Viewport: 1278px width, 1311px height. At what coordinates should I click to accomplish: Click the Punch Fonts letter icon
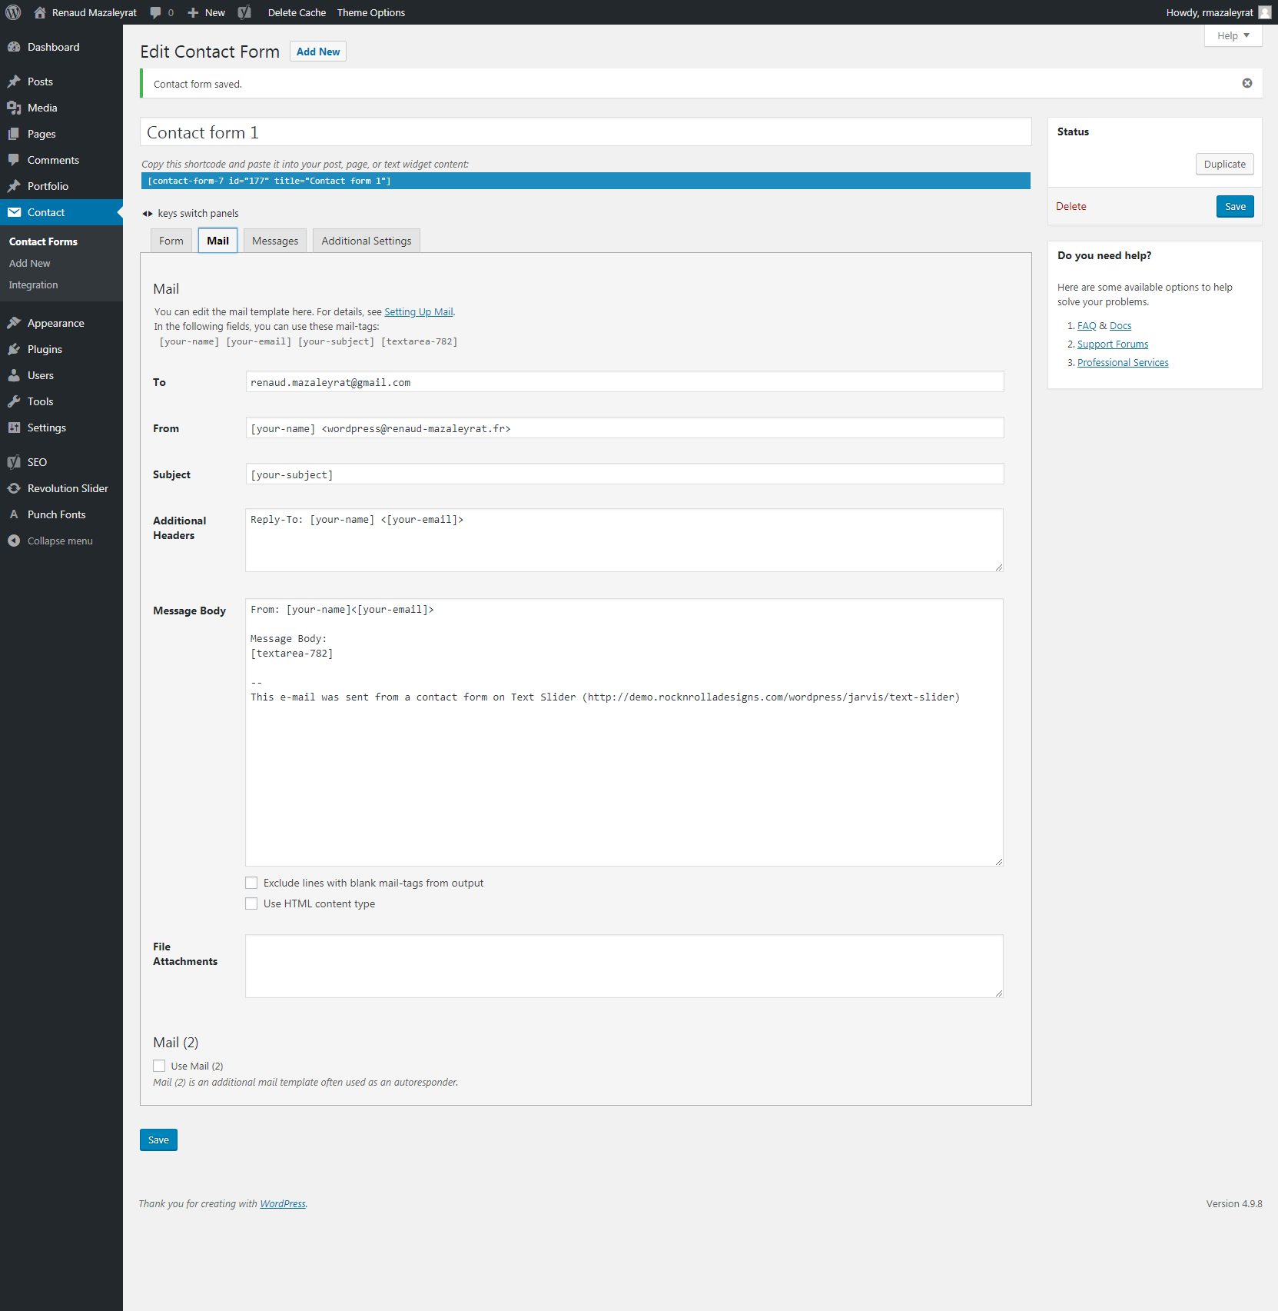14,514
